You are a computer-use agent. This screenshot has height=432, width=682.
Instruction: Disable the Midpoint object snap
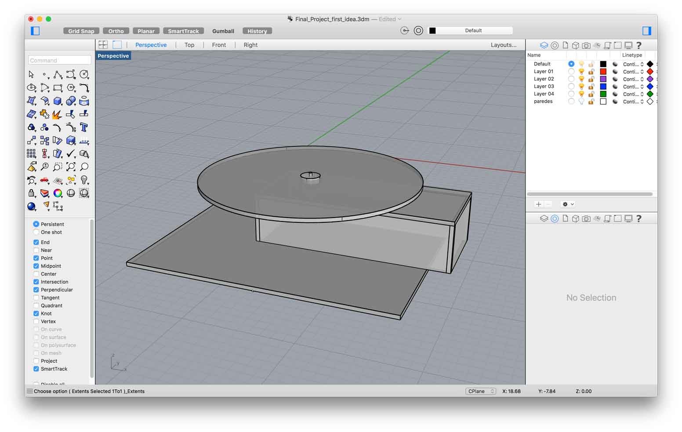point(36,266)
